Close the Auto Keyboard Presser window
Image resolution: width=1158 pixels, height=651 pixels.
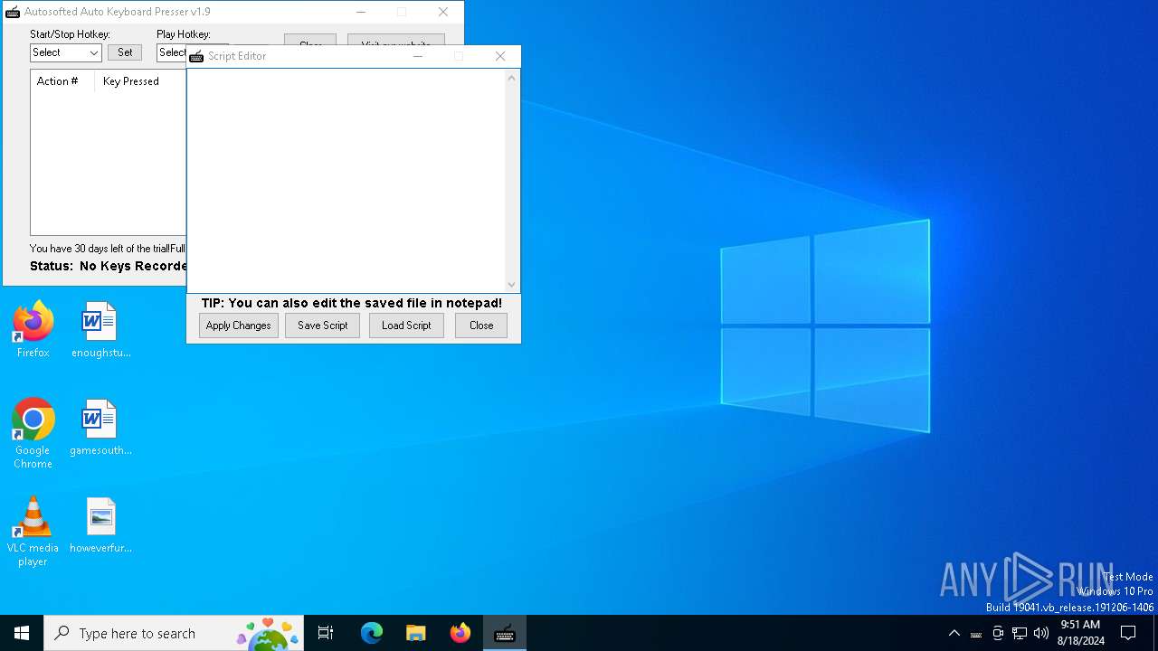442,12
